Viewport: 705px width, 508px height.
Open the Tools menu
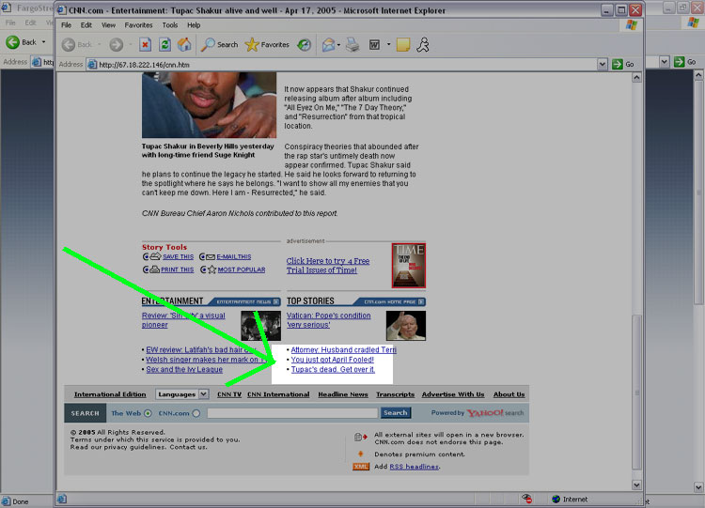point(170,25)
